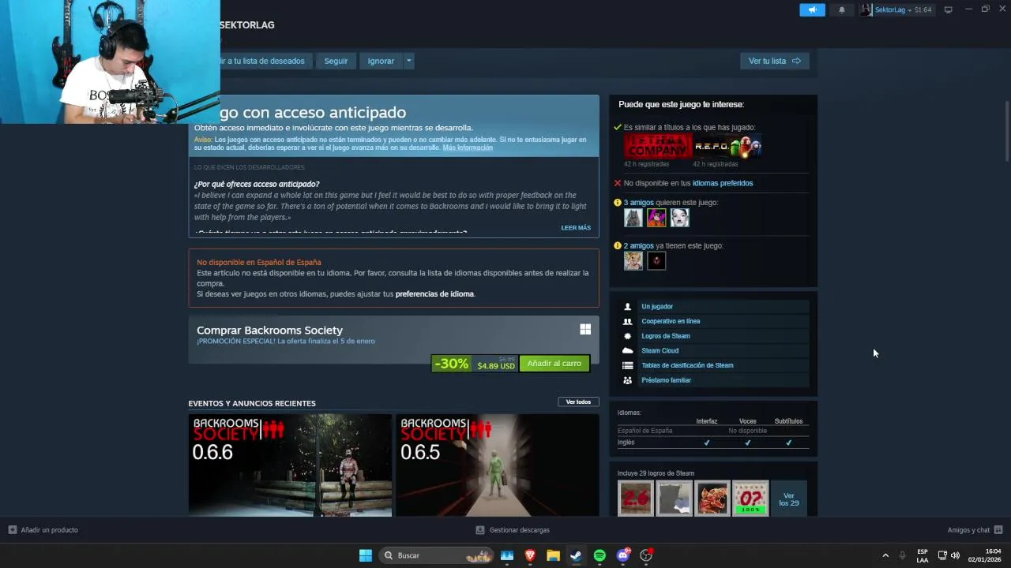
Task: Open the 2 amigos link
Action: coord(639,246)
